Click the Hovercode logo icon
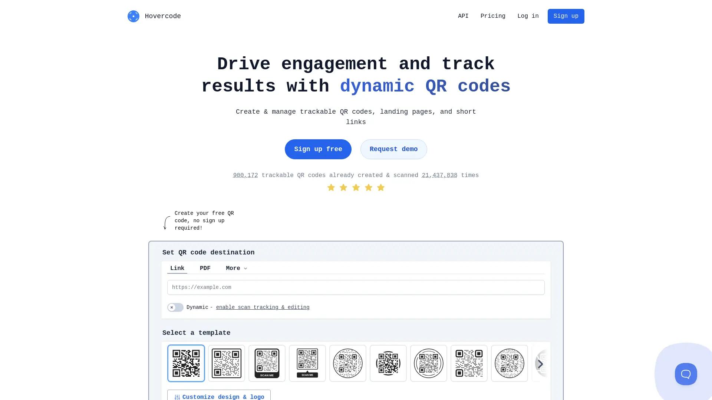Screen dimensions: 712x400 [x=133, y=16]
